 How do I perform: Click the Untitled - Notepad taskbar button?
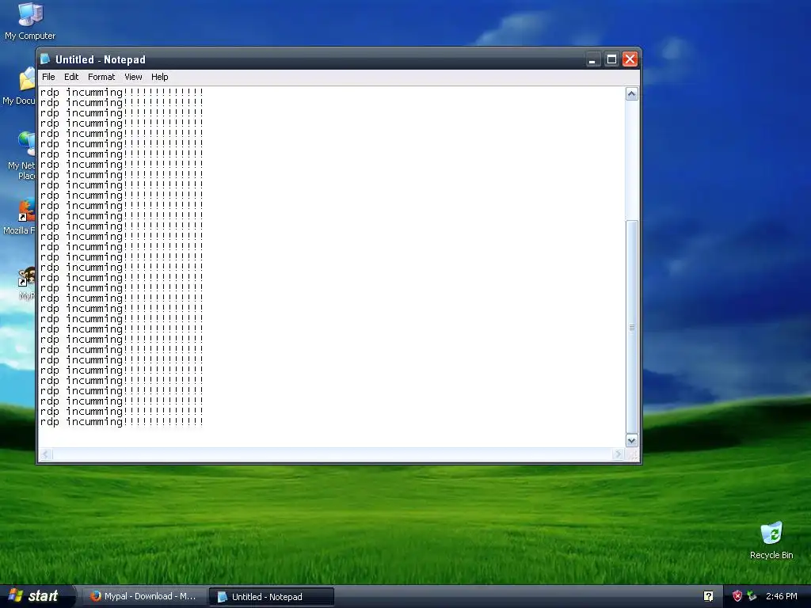click(x=272, y=597)
